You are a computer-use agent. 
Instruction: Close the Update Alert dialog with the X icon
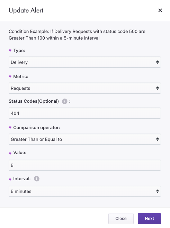[x=160, y=10]
